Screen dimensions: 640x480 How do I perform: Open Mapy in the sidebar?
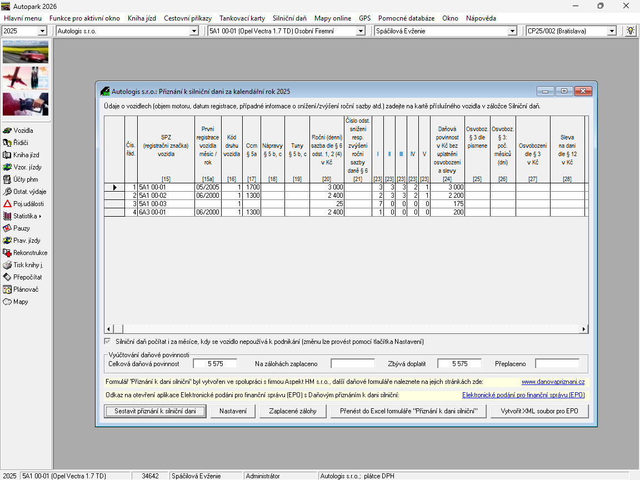click(x=8, y=302)
